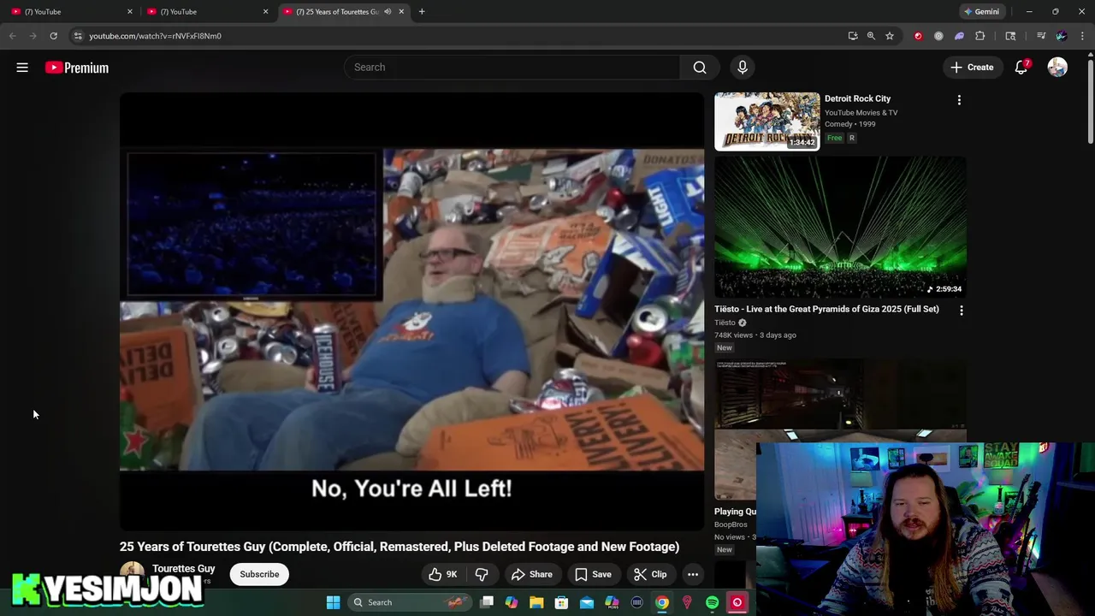Switch to the second YouTube tab
The height and width of the screenshot is (616, 1095).
pyautogui.click(x=204, y=12)
